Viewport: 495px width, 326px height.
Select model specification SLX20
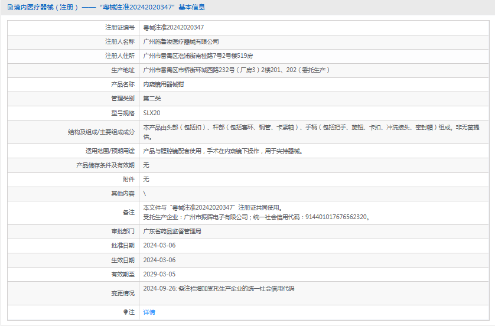click(x=152, y=113)
